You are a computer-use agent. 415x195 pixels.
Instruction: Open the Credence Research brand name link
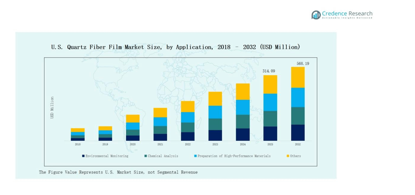[x=347, y=14]
